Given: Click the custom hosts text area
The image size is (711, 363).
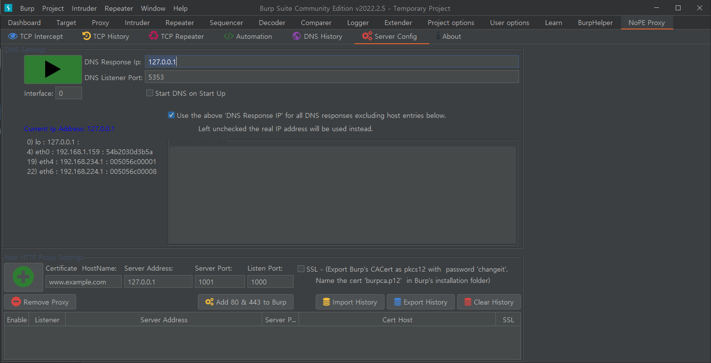Looking at the screenshot, I should click(342, 194).
